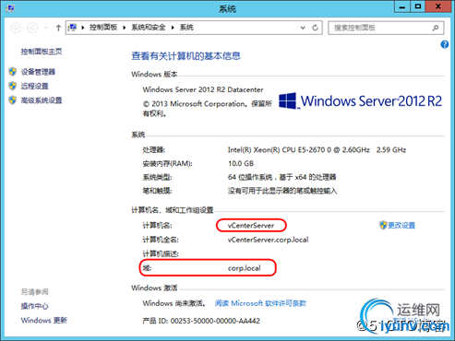
Task: Click the vCenterServer computer name value
Action: coord(251,226)
